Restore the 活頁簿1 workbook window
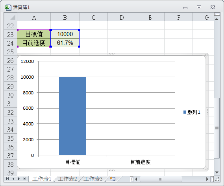Screen dimensions: 224x186 (199, 7)
